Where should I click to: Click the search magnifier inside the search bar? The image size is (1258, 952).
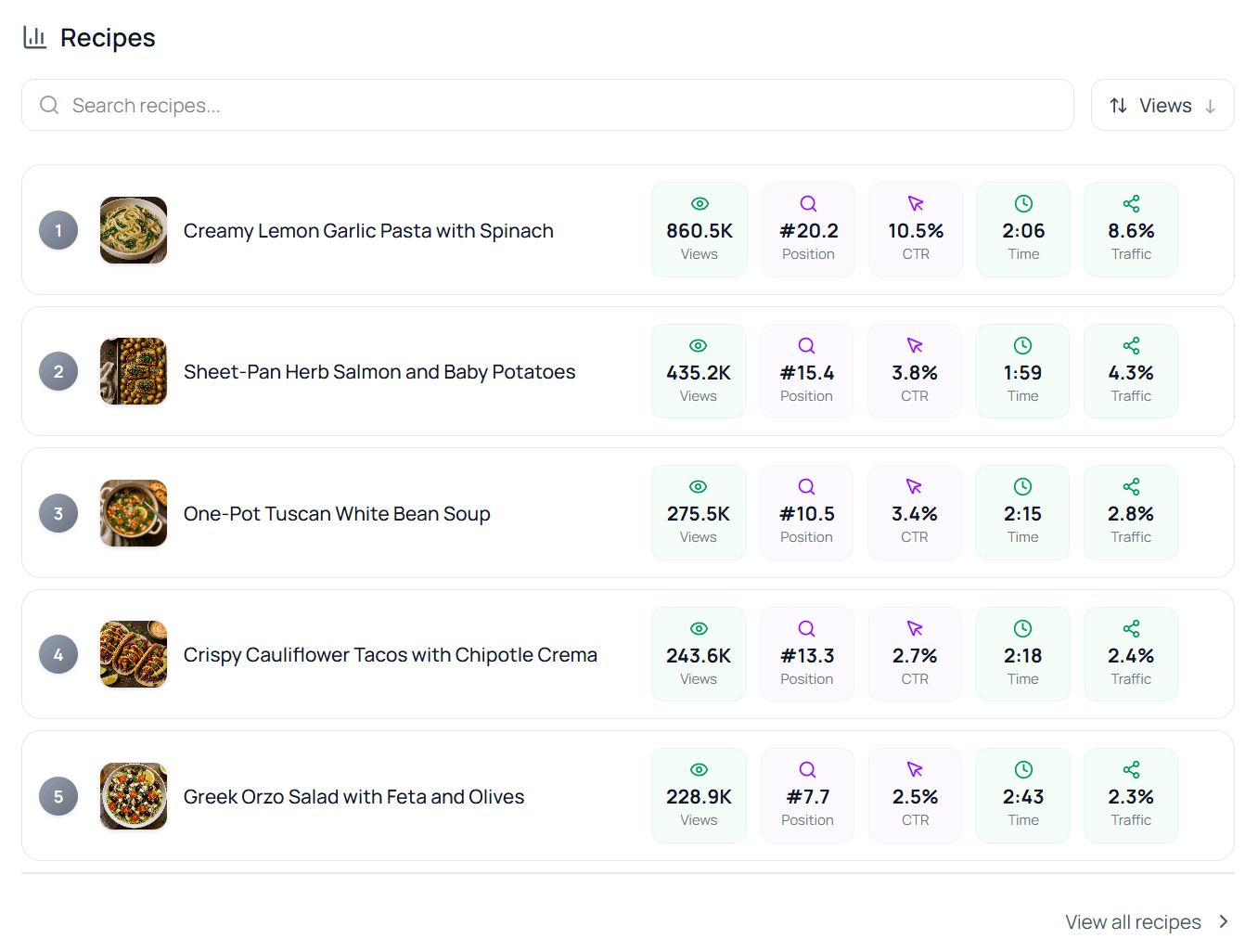pos(49,105)
